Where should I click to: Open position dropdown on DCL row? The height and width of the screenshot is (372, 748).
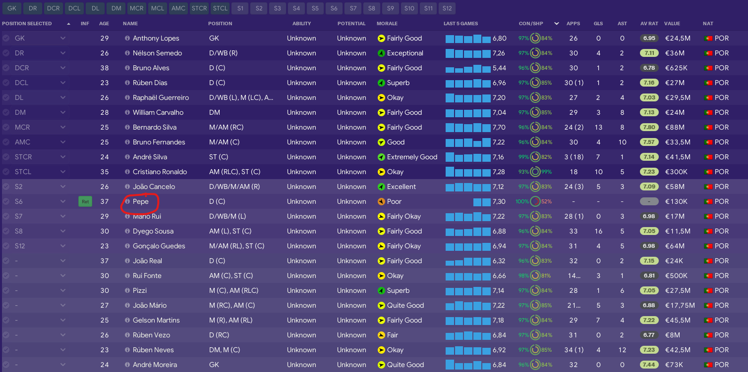63,83
